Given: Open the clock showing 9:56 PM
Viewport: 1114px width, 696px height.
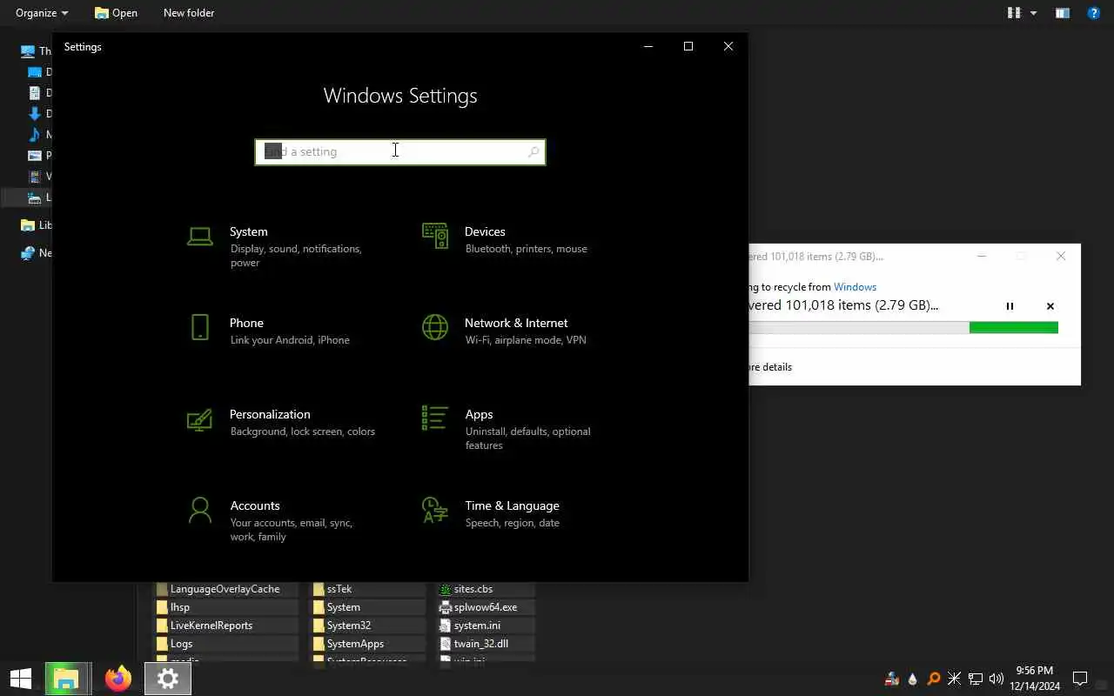Looking at the screenshot, I should pos(1035,679).
